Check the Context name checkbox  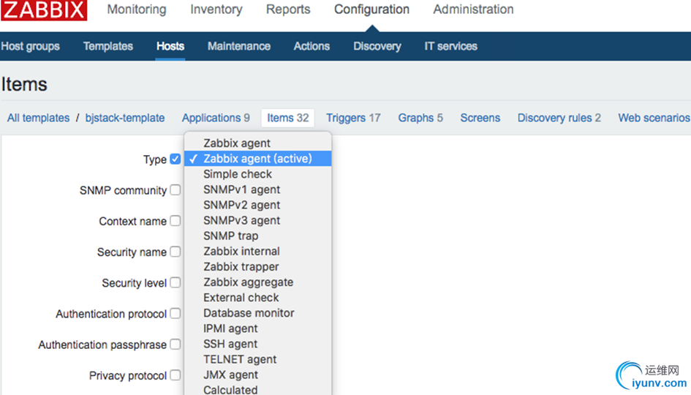[x=175, y=221]
